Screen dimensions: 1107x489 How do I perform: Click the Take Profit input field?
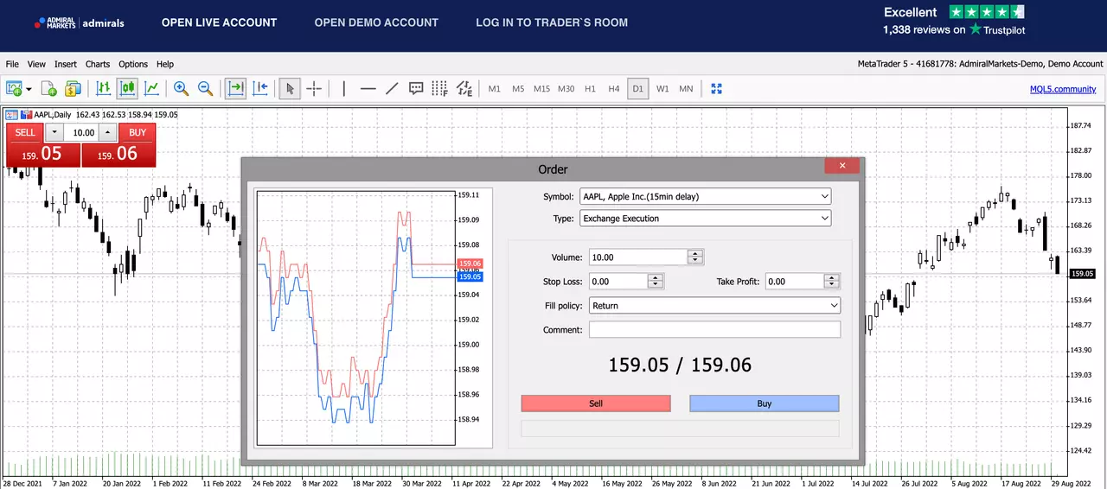(x=795, y=282)
